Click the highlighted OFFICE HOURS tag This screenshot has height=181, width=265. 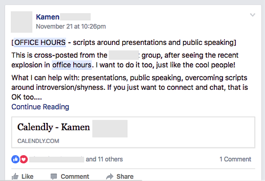[x=40, y=43]
